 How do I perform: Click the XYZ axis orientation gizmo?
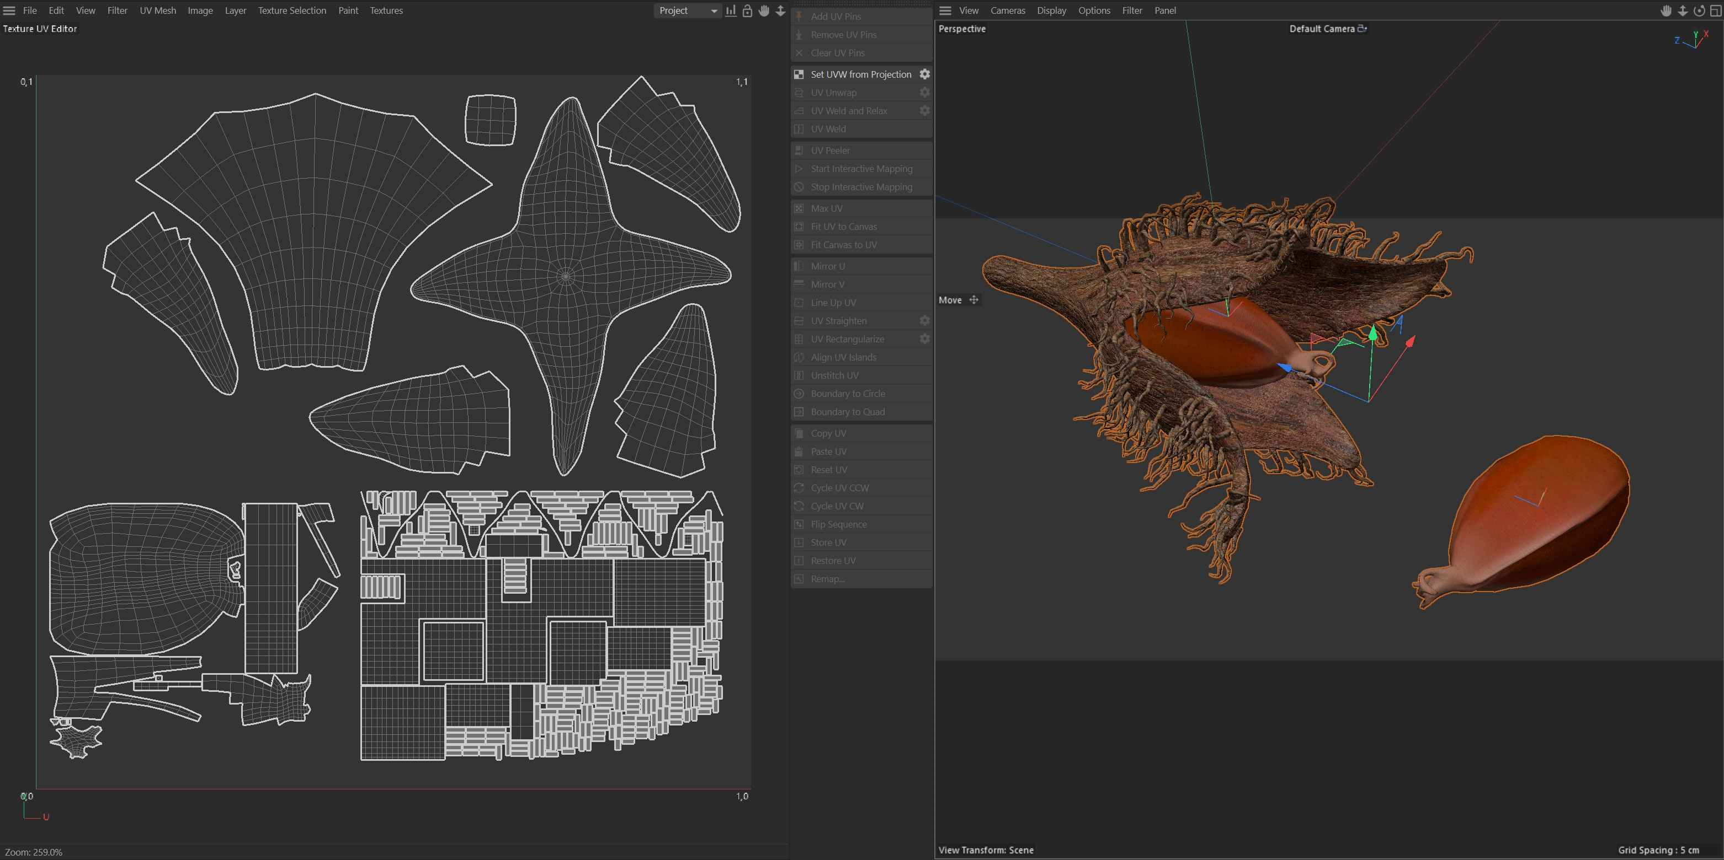tap(1693, 40)
